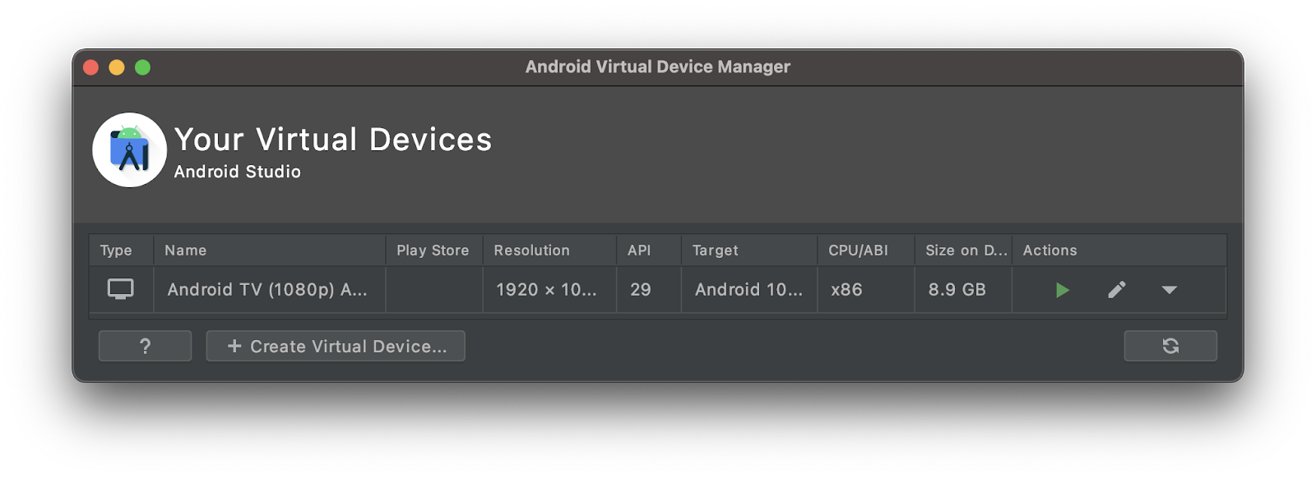
Task: Launch the Android TV emulator with play icon
Action: click(1062, 290)
